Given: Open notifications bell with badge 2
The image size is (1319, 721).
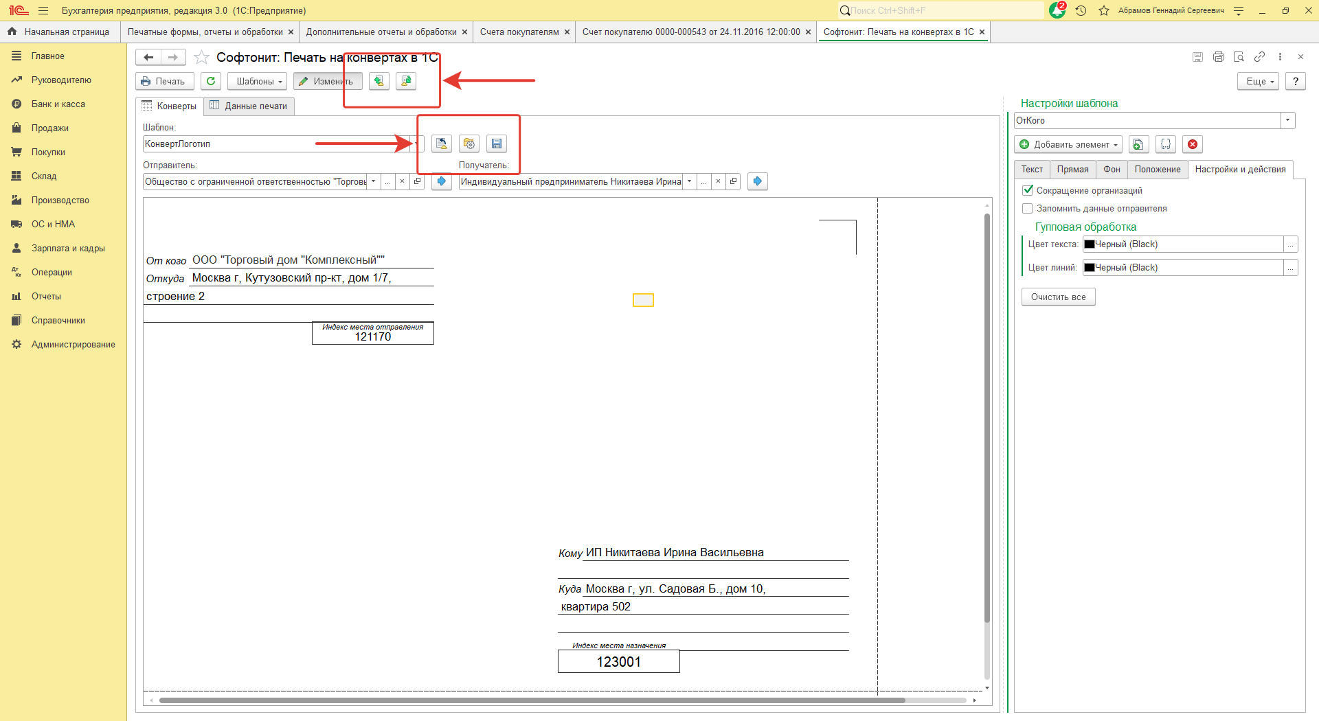Looking at the screenshot, I should [x=1057, y=10].
